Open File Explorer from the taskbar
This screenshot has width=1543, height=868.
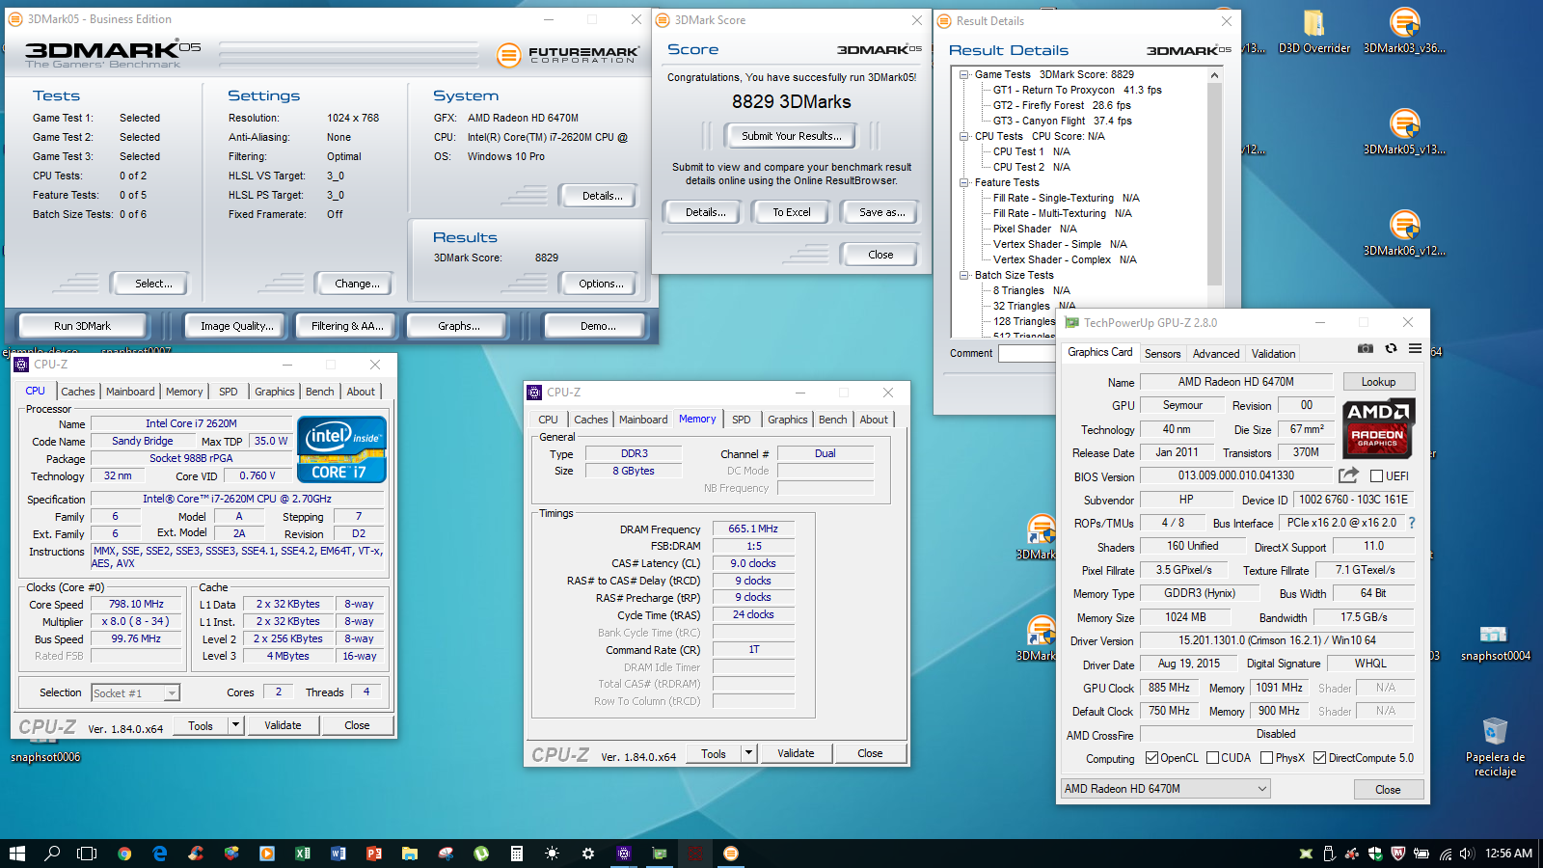[x=409, y=854]
